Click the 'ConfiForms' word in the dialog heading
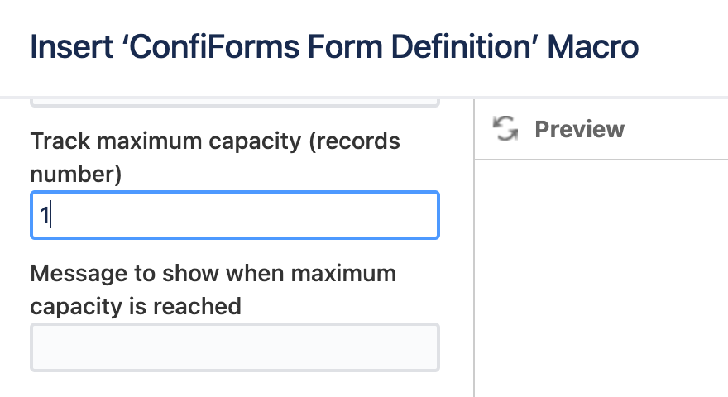This screenshot has width=728, height=397. [x=214, y=46]
